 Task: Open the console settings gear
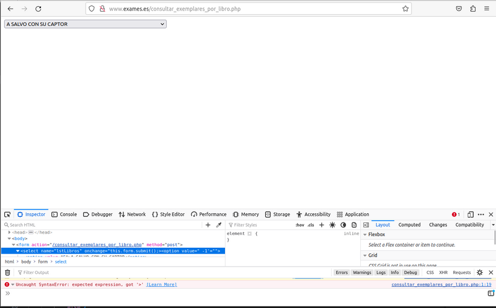point(480,272)
